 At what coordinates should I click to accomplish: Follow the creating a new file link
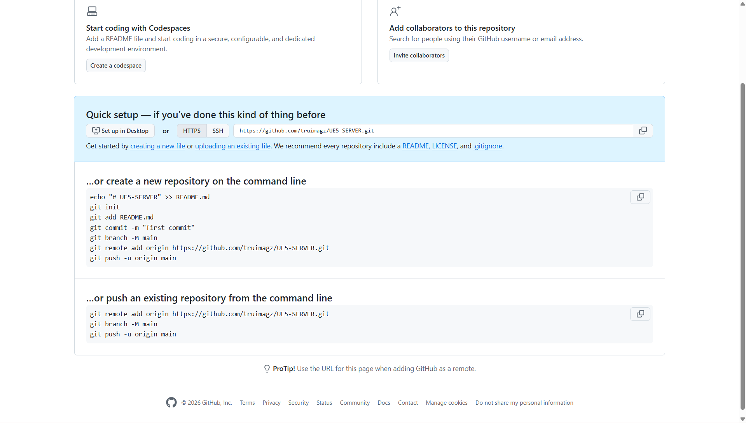click(x=158, y=146)
